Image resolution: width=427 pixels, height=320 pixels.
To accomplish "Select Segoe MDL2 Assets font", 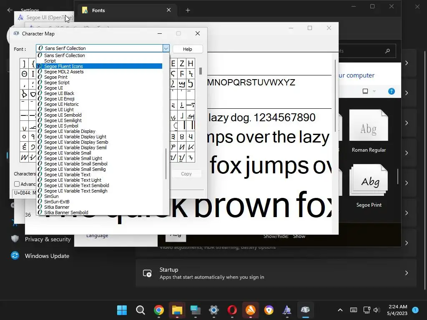I will point(99,72).
